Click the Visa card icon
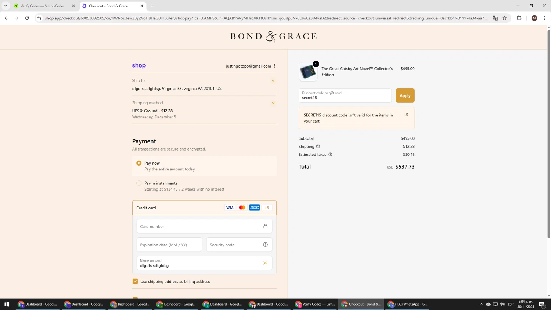The width and height of the screenshot is (551, 310). 230,208
